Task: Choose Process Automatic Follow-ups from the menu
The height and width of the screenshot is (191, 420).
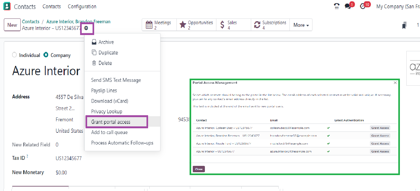Action: click(122, 143)
